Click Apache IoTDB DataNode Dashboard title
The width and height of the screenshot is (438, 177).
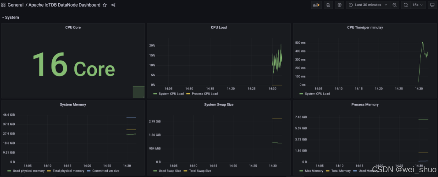(x=64, y=5)
